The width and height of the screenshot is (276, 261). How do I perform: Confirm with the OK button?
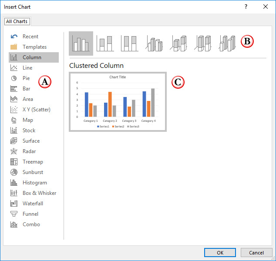pos(220,253)
